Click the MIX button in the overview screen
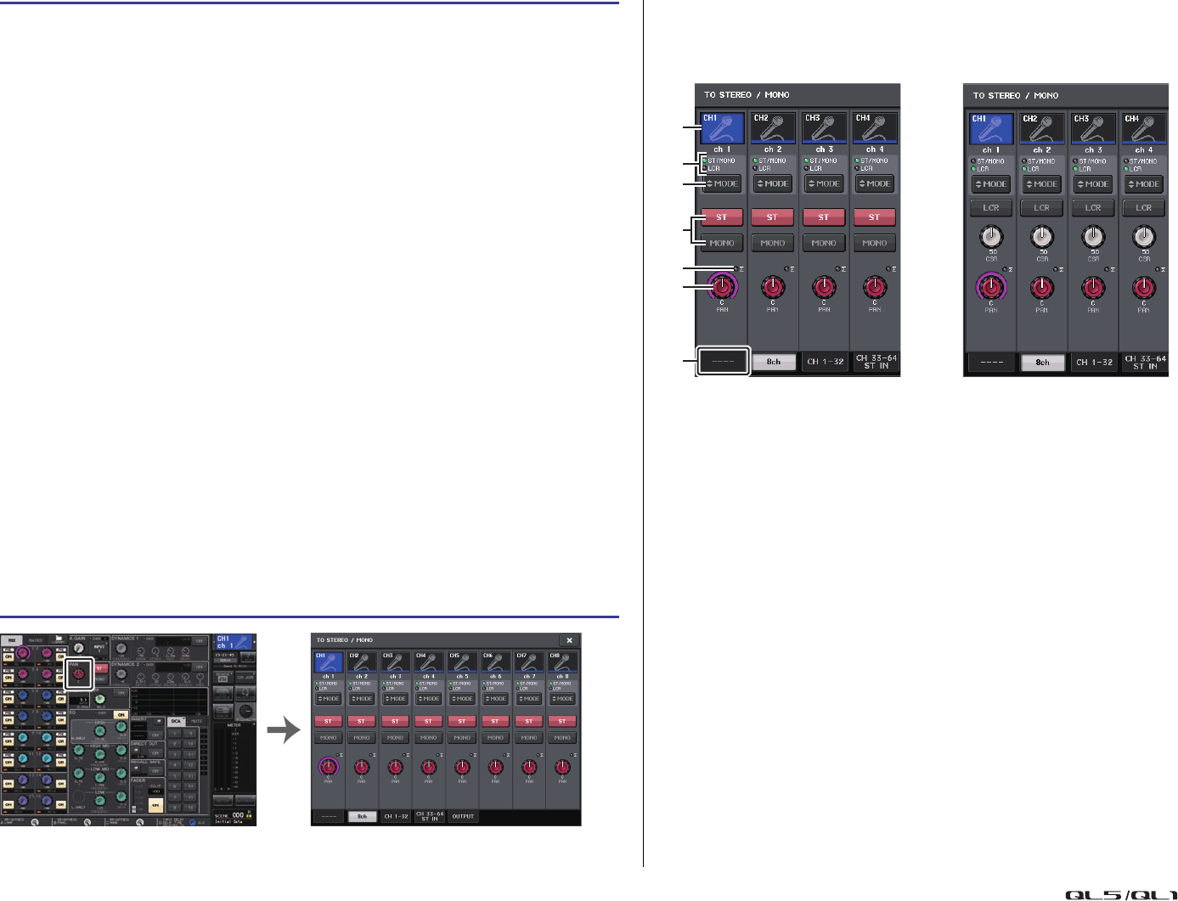1178x901 pixels. (x=13, y=639)
